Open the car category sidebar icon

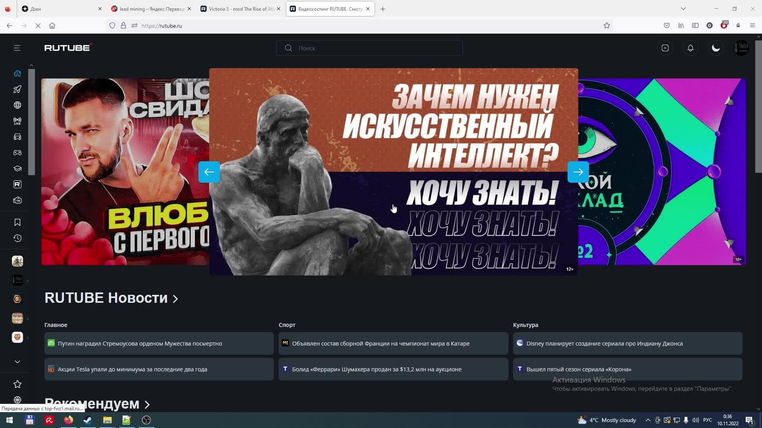tap(17, 137)
